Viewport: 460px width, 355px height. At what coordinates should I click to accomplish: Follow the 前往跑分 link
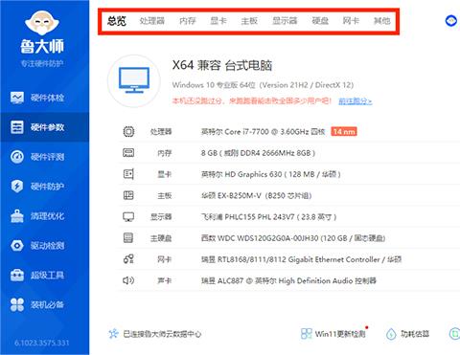[x=356, y=101]
